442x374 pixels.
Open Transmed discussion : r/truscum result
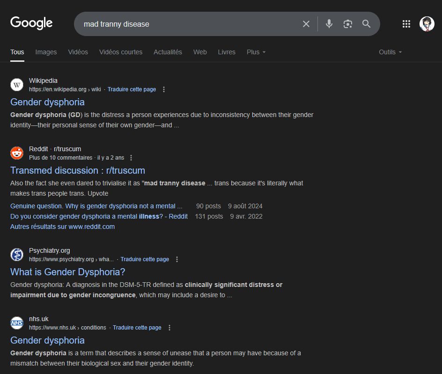click(x=78, y=170)
